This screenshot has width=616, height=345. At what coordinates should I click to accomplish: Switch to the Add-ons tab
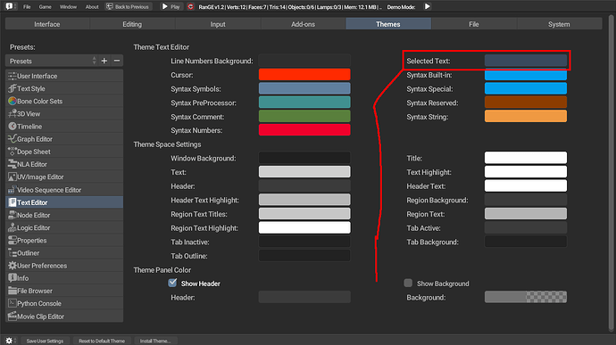303,24
